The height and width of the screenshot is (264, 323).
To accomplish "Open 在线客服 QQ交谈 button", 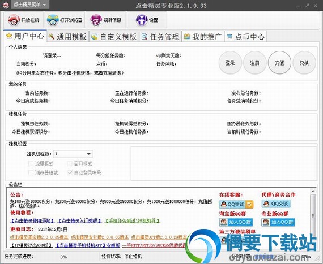I will (x=236, y=204).
